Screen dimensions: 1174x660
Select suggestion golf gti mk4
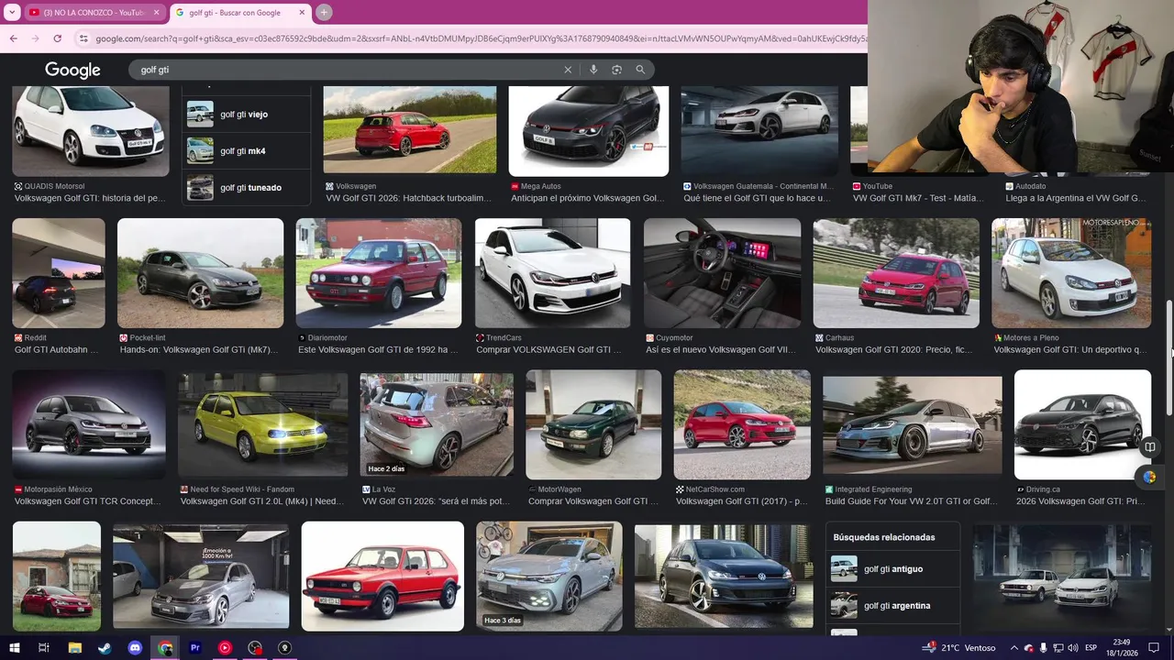click(246, 151)
